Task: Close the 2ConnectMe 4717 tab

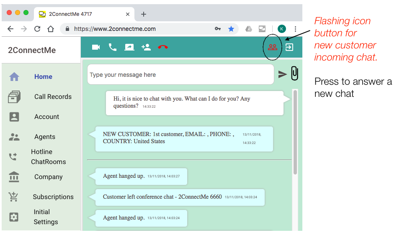Action: 128,14
